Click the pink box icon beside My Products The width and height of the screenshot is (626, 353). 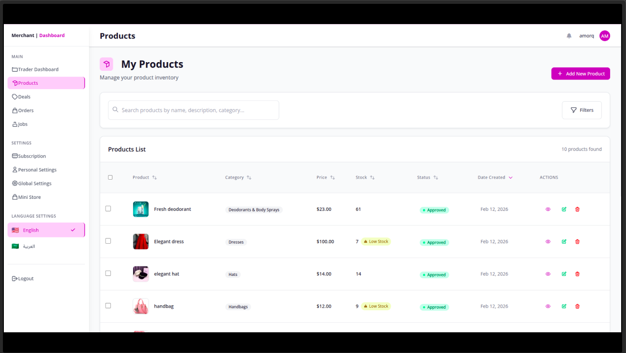coord(106,64)
